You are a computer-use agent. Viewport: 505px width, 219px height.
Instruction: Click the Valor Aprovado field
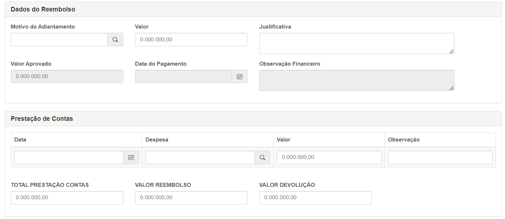pos(67,77)
